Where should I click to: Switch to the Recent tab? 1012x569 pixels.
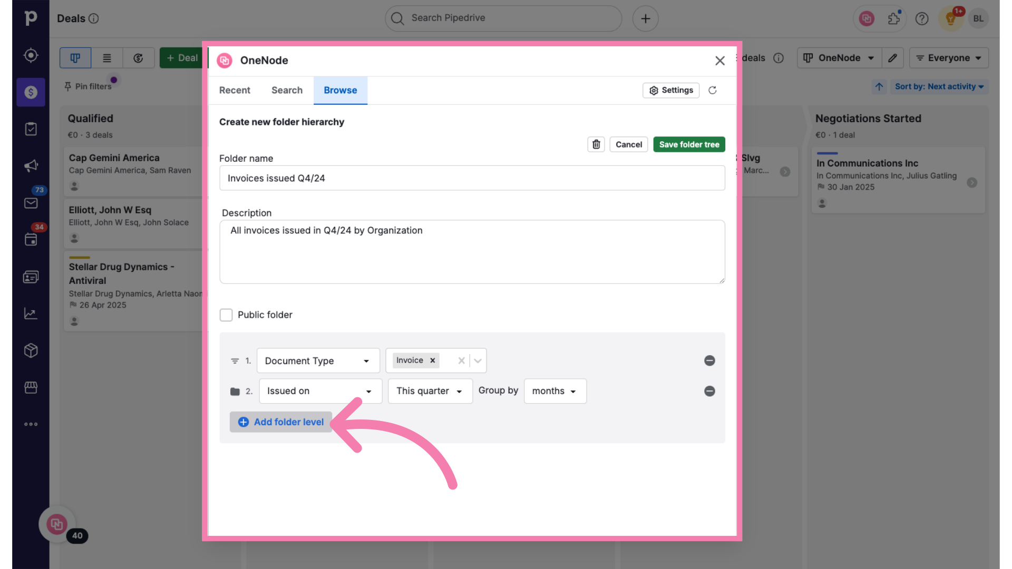click(235, 91)
